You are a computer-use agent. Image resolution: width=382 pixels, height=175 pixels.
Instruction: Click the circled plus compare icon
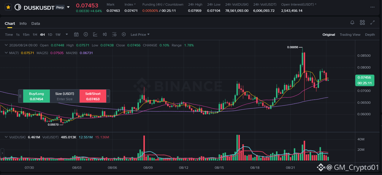tap(86, 35)
